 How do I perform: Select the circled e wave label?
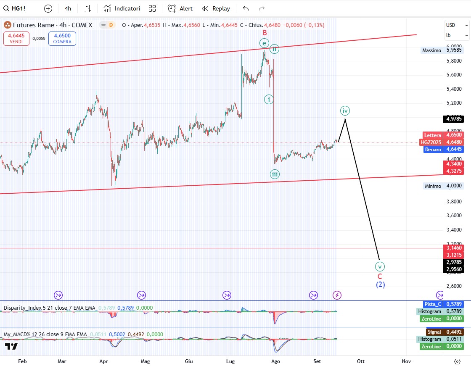point(264,44)
